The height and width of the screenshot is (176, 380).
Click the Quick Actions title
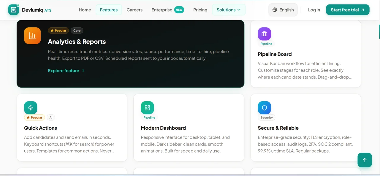point(40,128)
